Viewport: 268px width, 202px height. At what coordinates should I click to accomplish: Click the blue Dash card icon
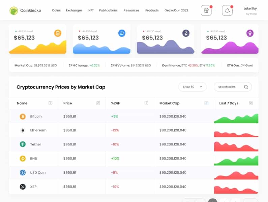coord(122,33)
